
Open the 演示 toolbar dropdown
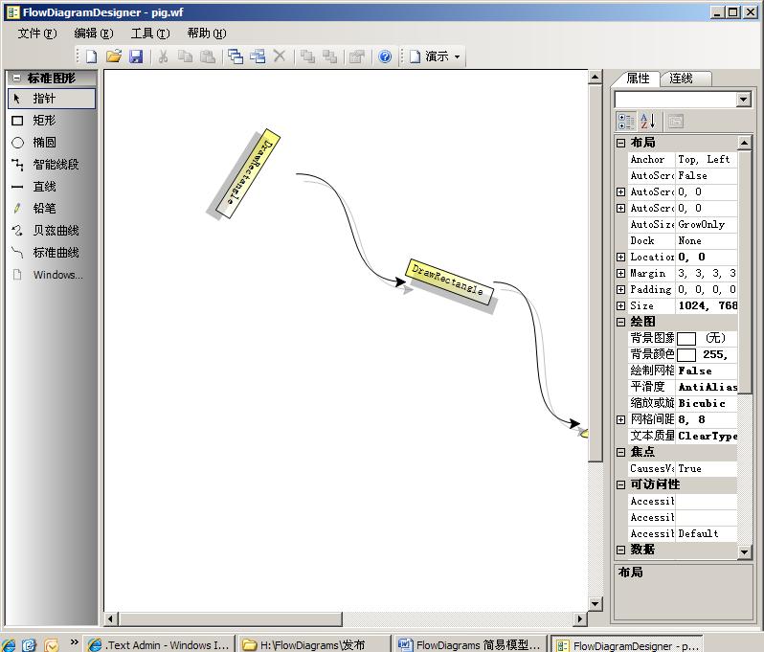pos(436,56)
